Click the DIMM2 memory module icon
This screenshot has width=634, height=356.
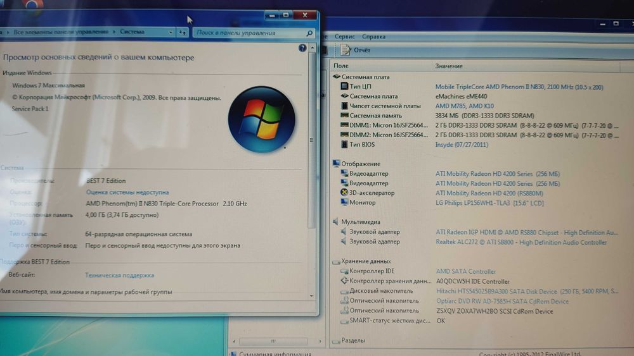tap(344, 135)
